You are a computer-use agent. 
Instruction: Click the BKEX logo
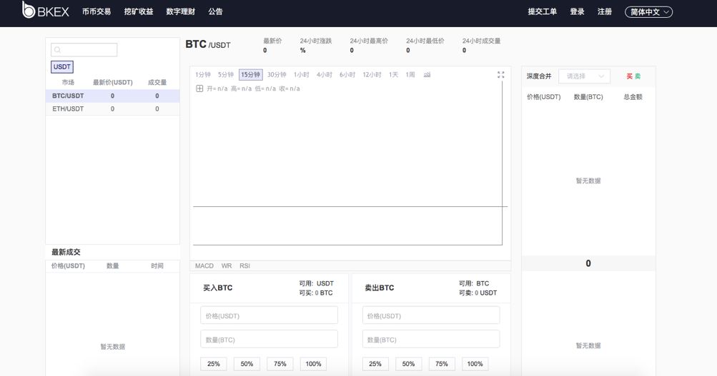click(x=45, y=10)
